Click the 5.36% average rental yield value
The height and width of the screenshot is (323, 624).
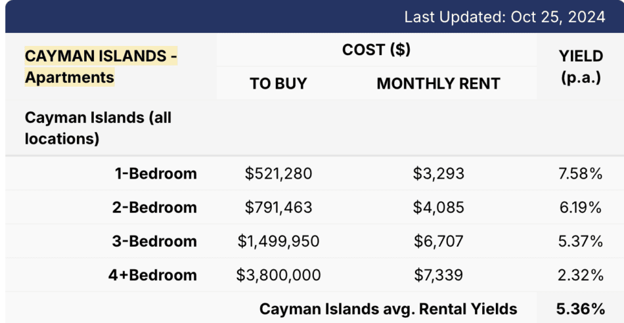click(581, 309)
